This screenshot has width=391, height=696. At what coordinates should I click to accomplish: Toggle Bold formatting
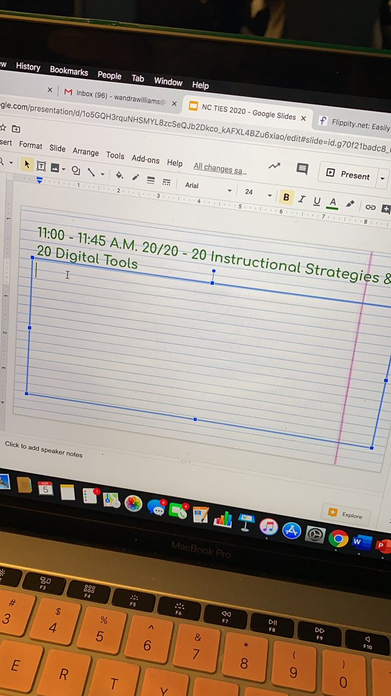point(286,197)
